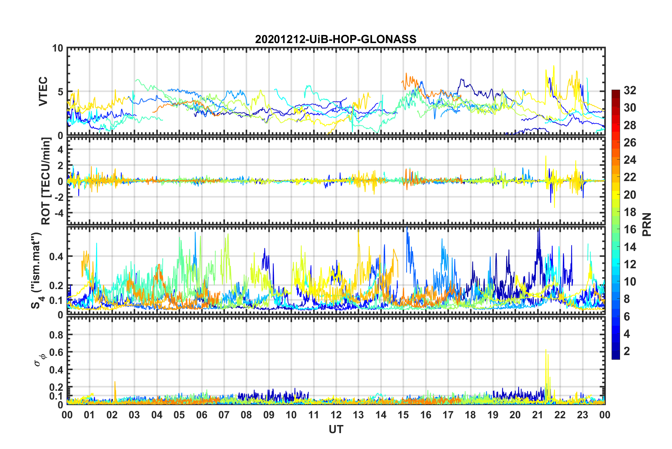Click the orange sigma phi spike near 02 UT
This screenshot has height=449, width=672.
pyautogui.click(x=115, y=390)
